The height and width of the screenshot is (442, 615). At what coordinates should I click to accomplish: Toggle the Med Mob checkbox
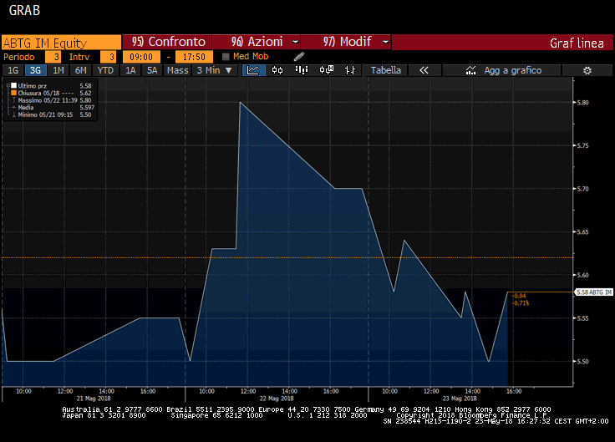click(226, 57)
